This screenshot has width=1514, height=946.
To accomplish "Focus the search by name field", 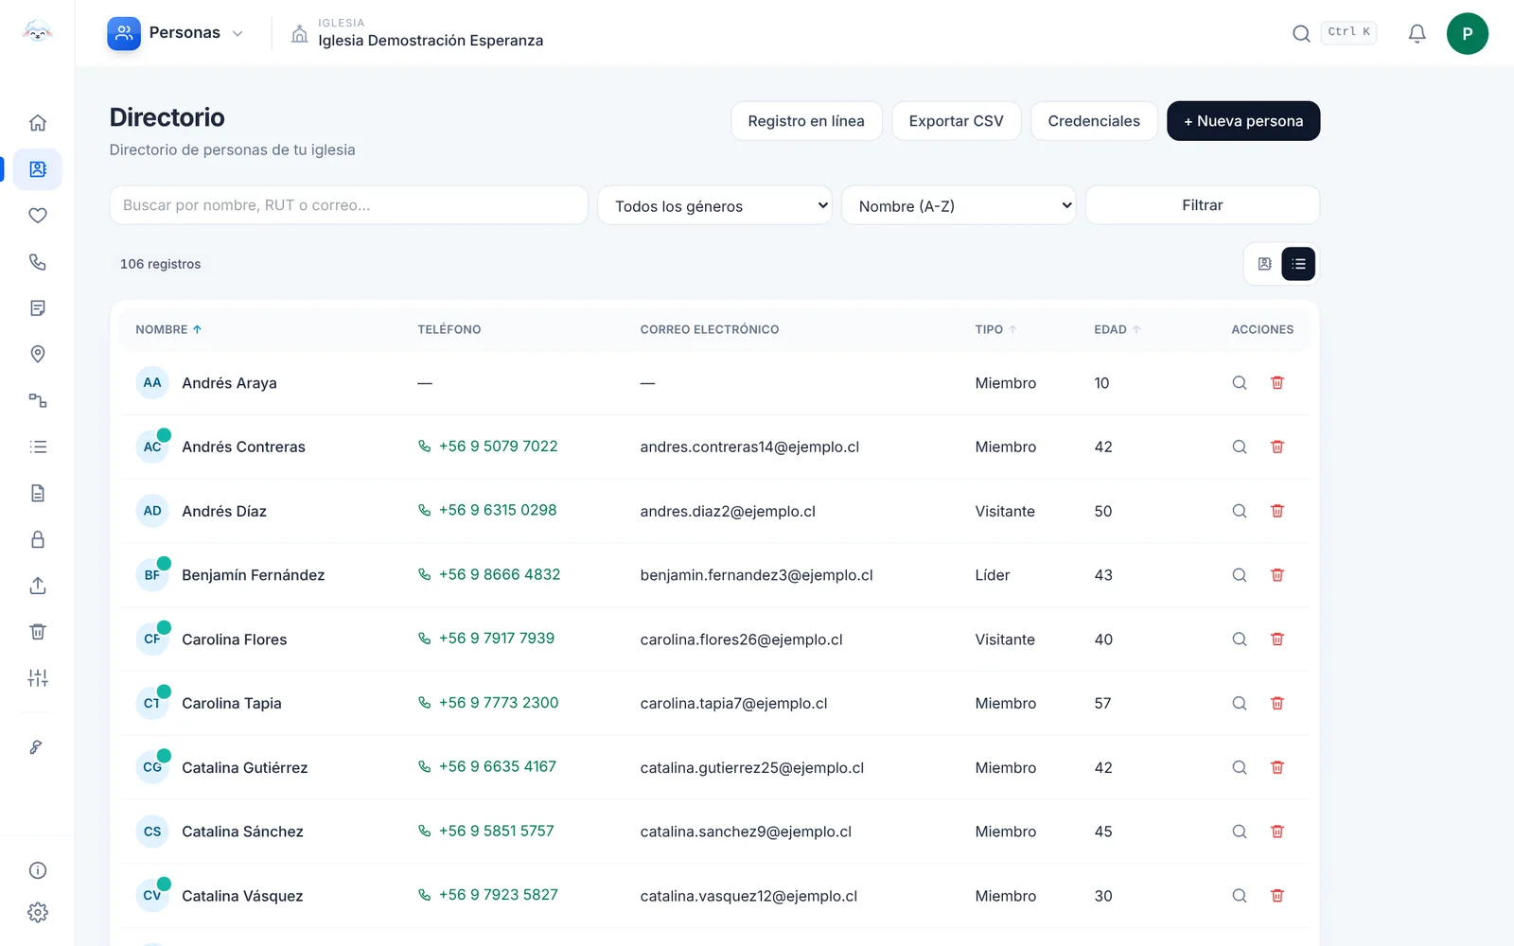I will [x=349, y=205].
